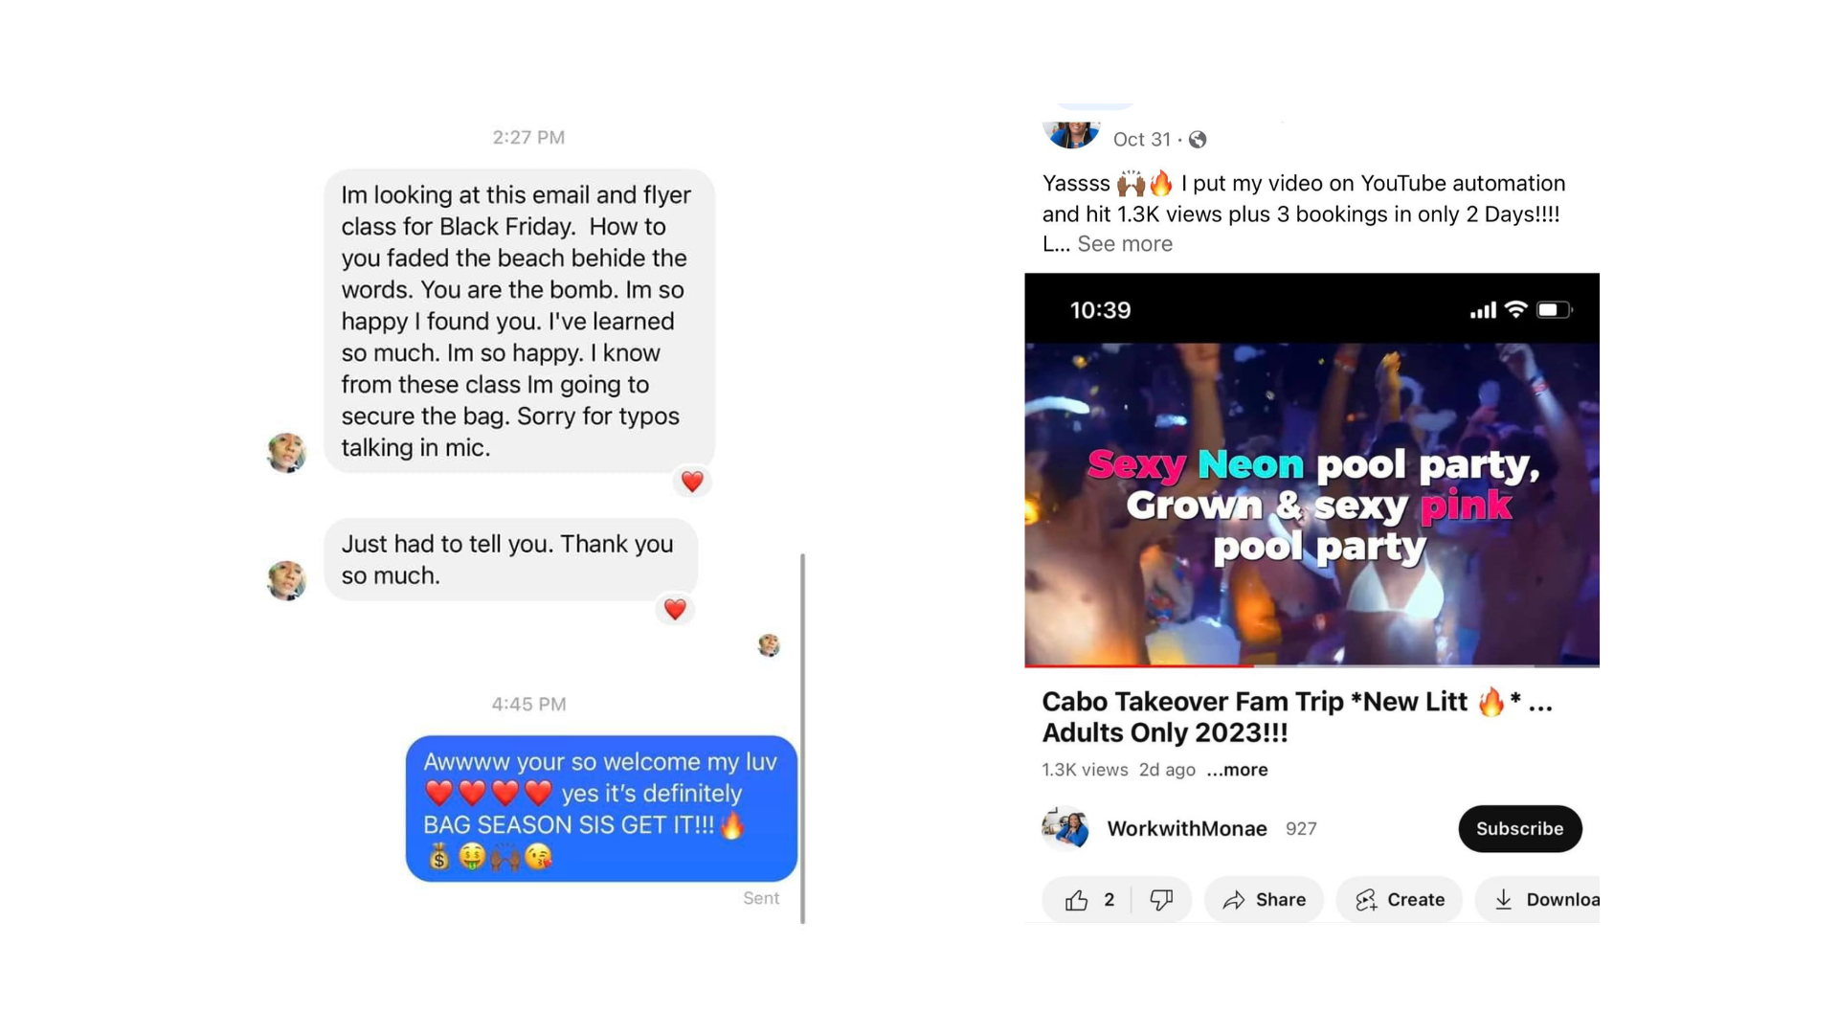Click the globe public visibility icon

tap(1198, 140)
